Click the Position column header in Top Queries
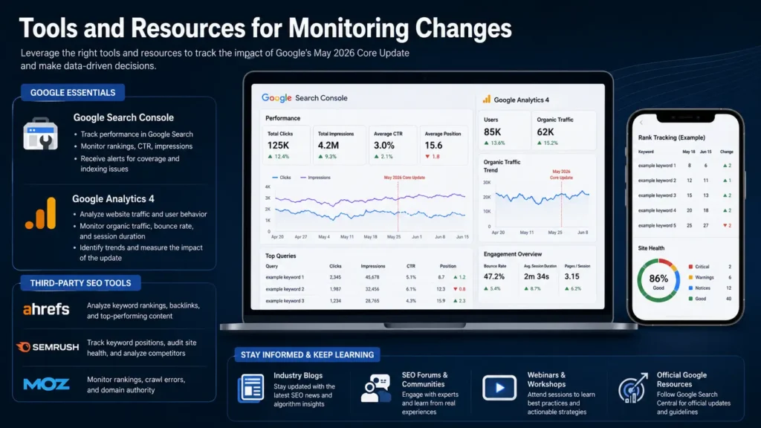This screenshot has width=761, height=428. click(x=447, y=266)
